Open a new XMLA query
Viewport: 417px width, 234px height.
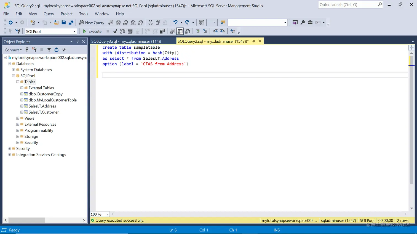[x=133, y=23]
